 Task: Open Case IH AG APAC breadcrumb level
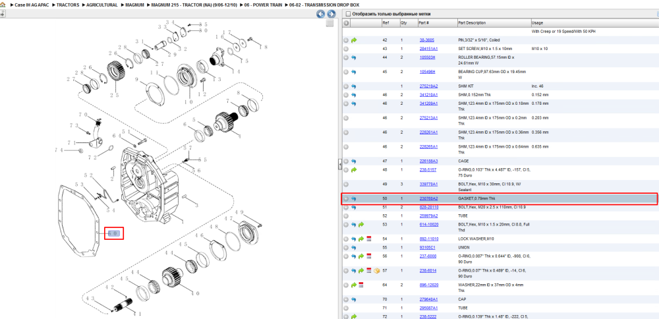click(x=32, y=5)
